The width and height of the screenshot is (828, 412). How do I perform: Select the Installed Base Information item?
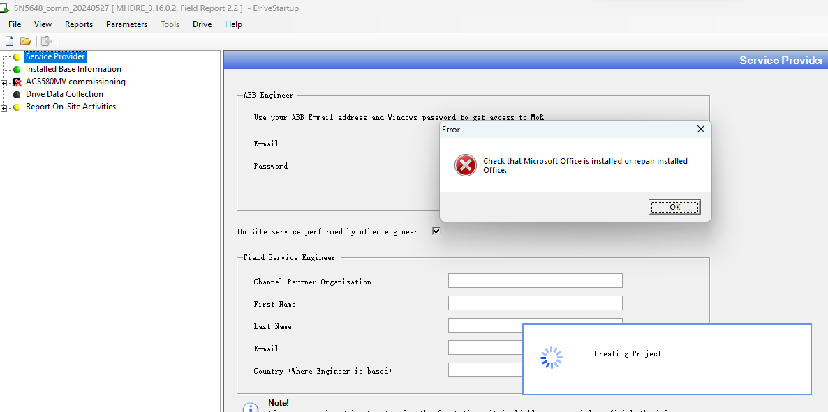73,69
